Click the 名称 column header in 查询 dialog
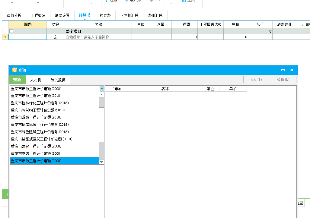The image size is (310, 218). click(x=165, y=89)
